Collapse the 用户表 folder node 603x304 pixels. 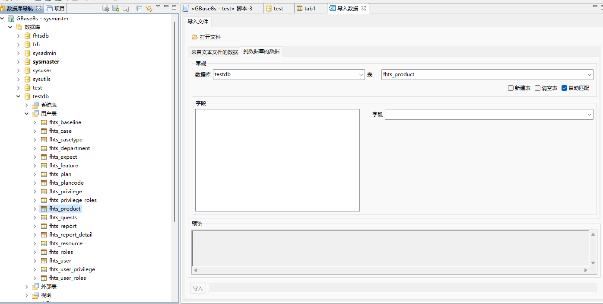(x=27, y=114)
